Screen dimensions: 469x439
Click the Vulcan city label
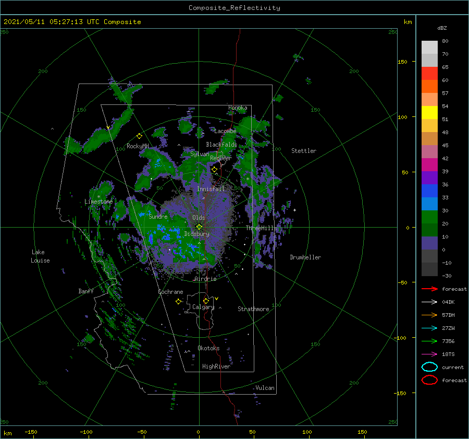(x=265, y=388)
